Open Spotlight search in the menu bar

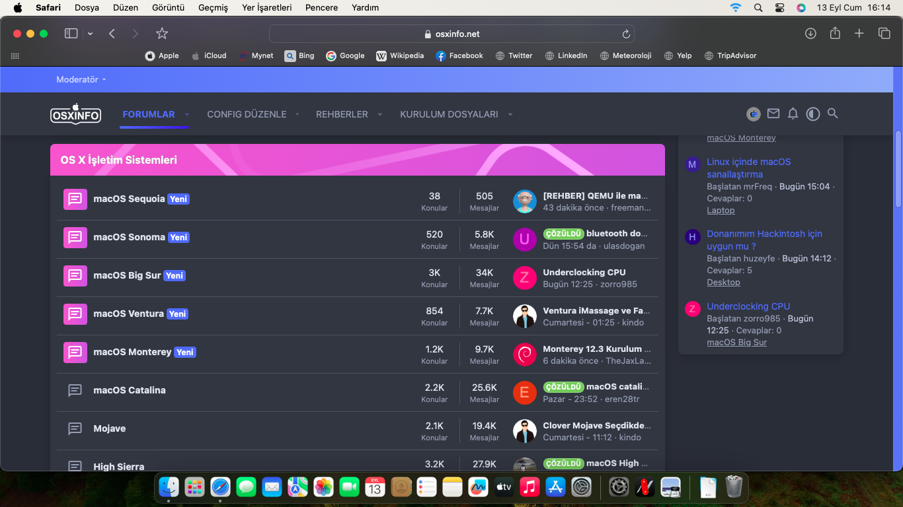(x=758, y=8)
